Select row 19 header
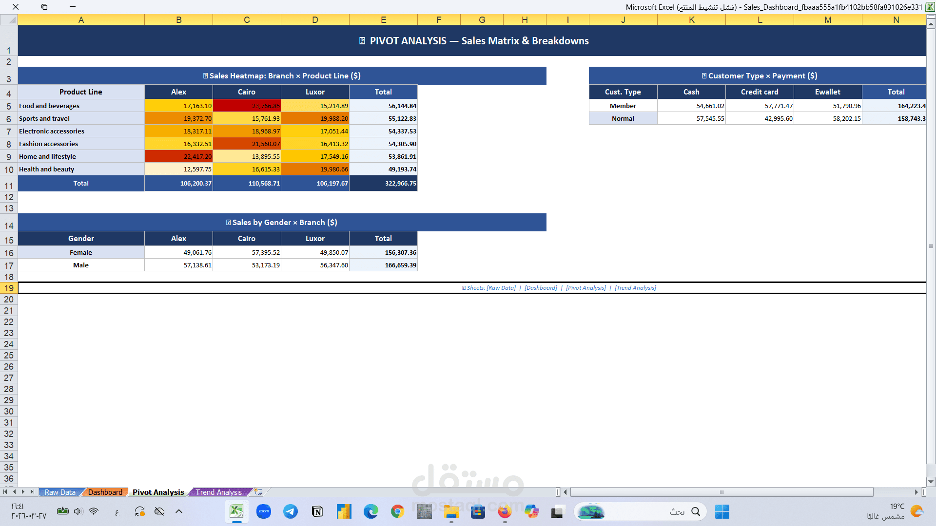Image resolution: width=936 pixels, height=526 pixels. 9,288
